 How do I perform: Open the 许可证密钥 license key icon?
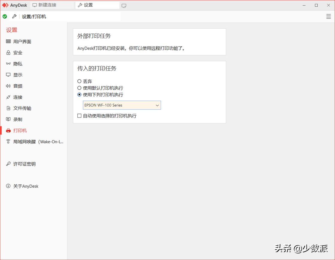click(x=8, y=164)
